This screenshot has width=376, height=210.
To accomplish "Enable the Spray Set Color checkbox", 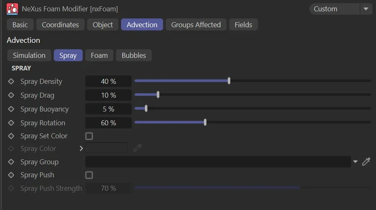I will point(89,136).
